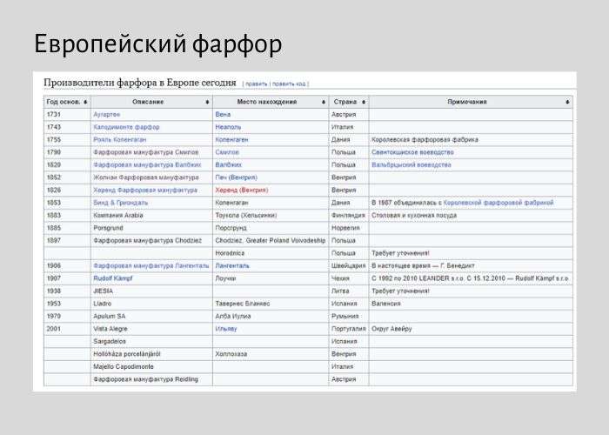Viewport: 609px width, 435px height.
Task: Click Жолнаи Фарфоровая мануфактура cell
Action: tap(152, 177)
